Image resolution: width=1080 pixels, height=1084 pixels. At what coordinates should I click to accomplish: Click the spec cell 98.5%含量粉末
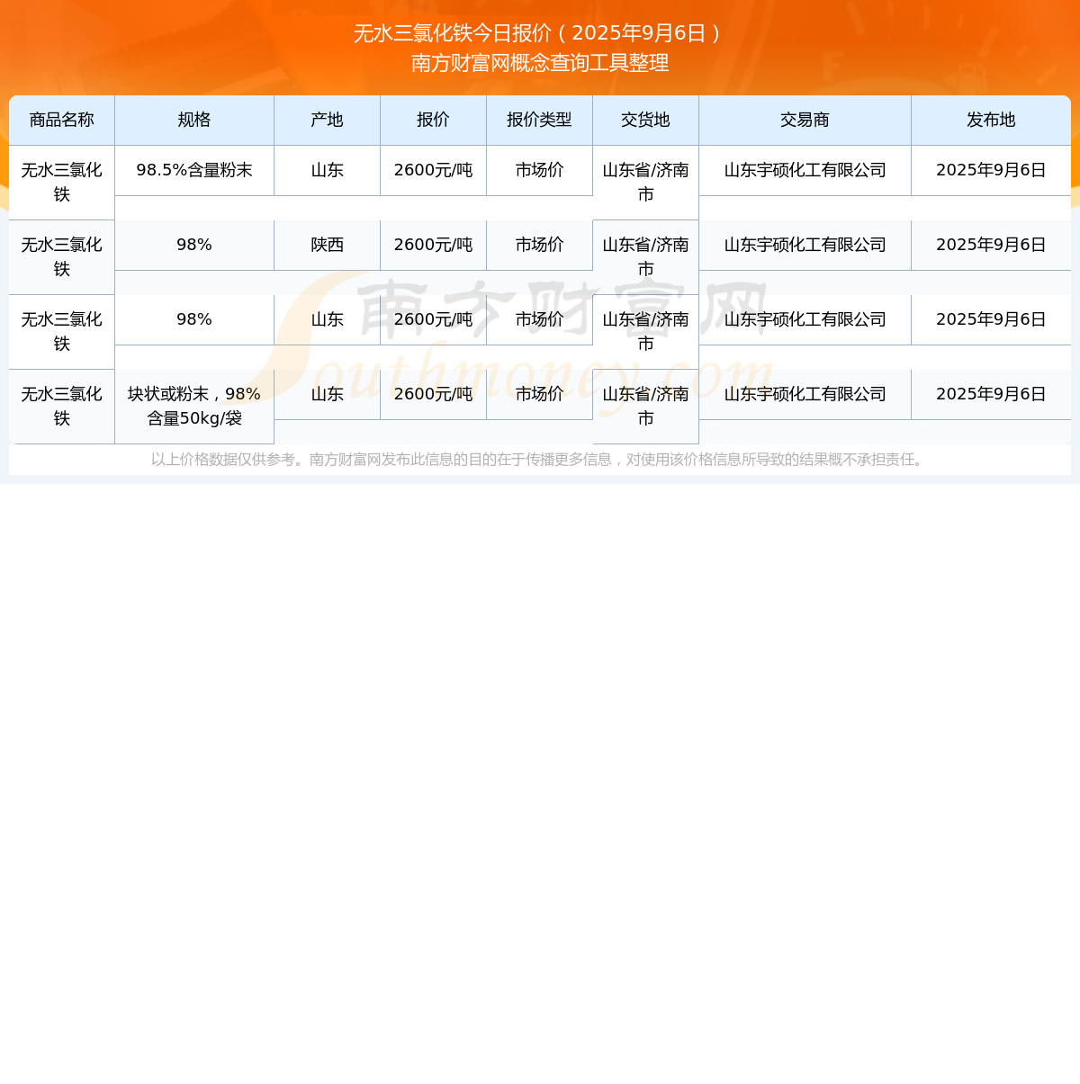(x=194, y=170)
